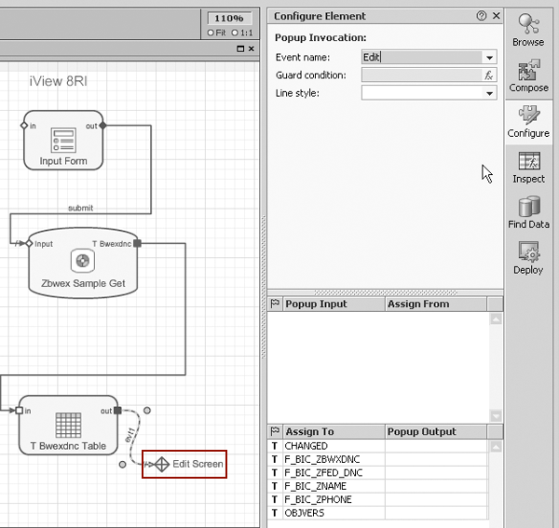The height and width of the screenshot is (528, 559).
Task: Open the Configure task panel
Action: (528, 121)
